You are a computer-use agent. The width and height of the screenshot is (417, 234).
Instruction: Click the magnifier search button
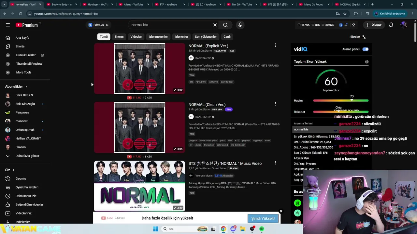pos(225,25)
